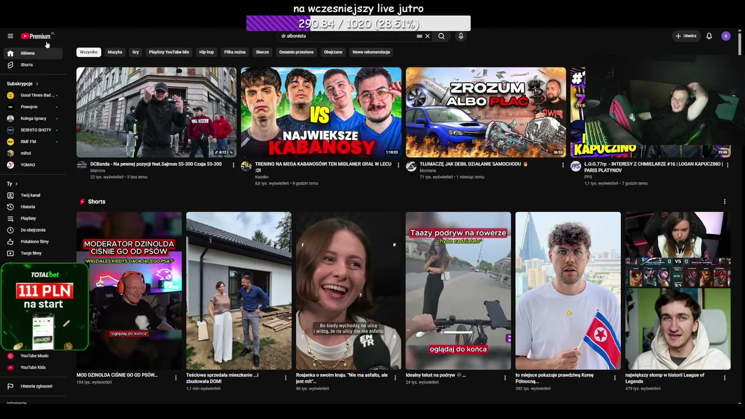Select the Ostatnio przesłane chip
This screenshot has width=745, height=419.
pos(296,52)
